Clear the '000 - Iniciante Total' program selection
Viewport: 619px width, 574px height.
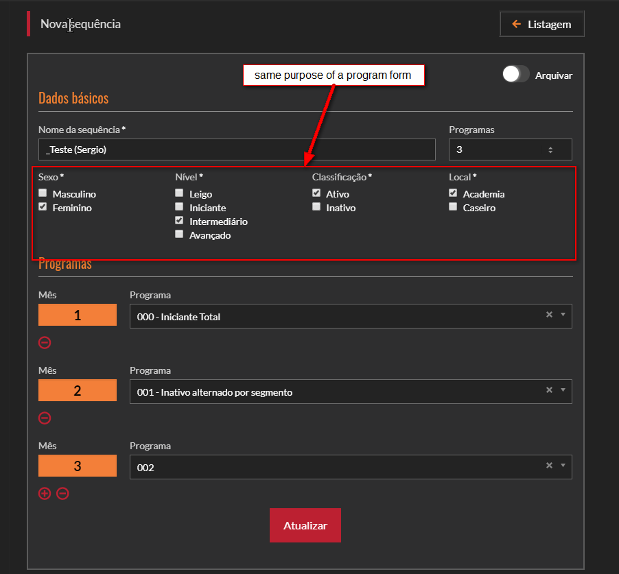548,315
